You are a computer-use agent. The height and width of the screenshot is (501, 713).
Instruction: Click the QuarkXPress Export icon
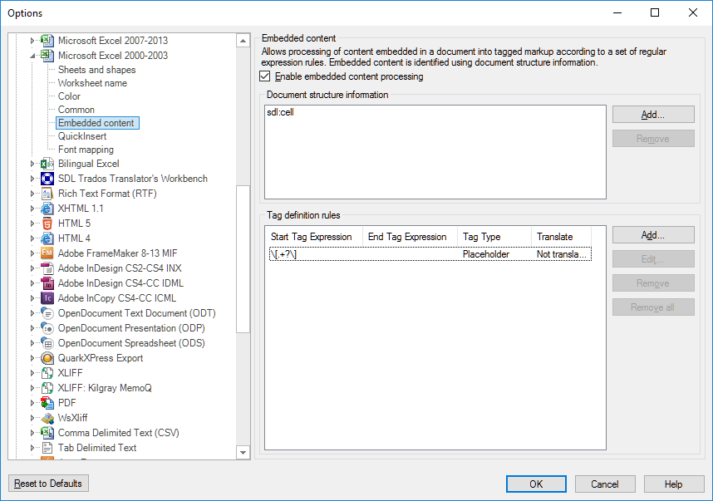(47, 358)
